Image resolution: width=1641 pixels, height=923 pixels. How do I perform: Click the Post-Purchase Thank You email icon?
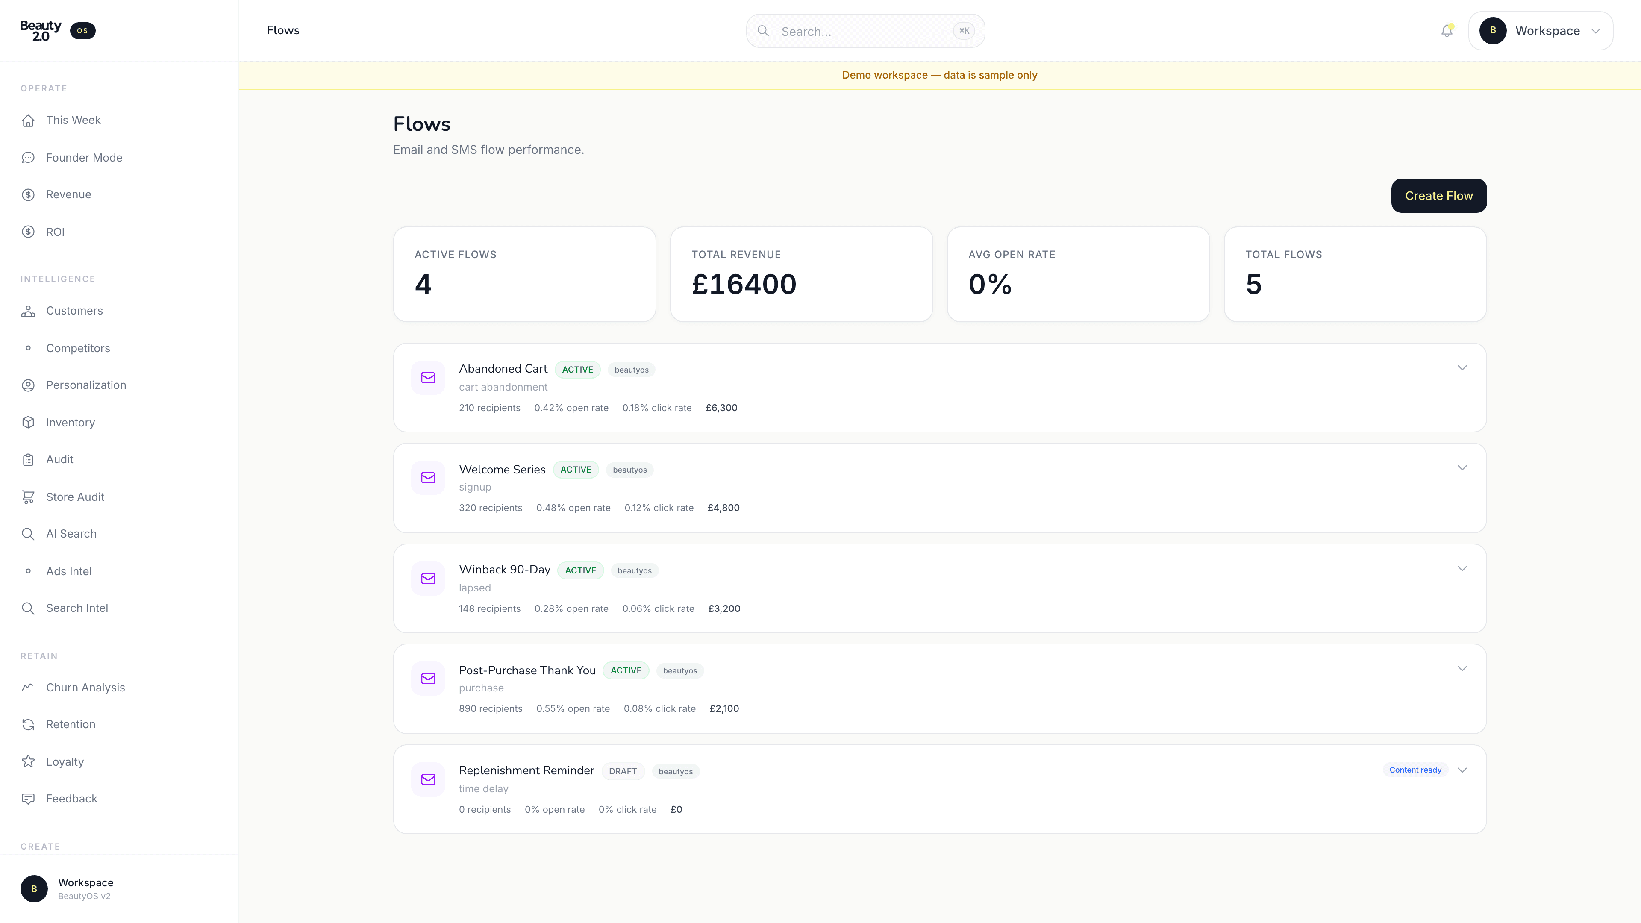tap(428, 679)
